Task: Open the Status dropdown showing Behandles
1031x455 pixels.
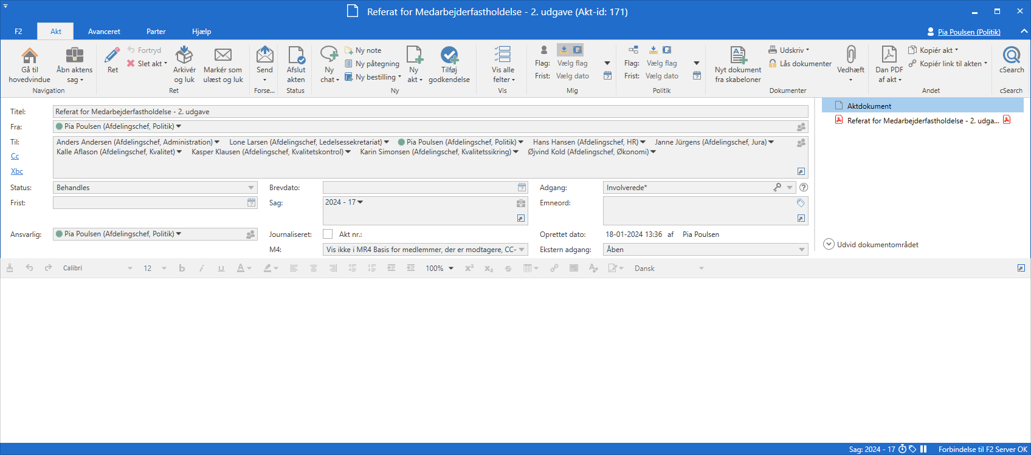Action: click(251, 188)
